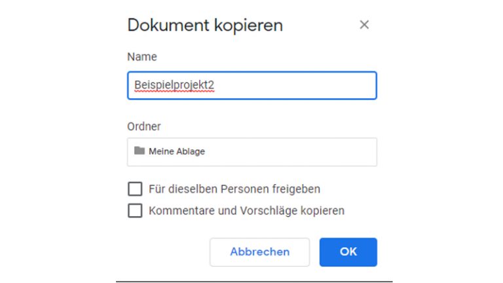Click the Ordner field label
503x283 pixels.
click(x=144, y=126)
